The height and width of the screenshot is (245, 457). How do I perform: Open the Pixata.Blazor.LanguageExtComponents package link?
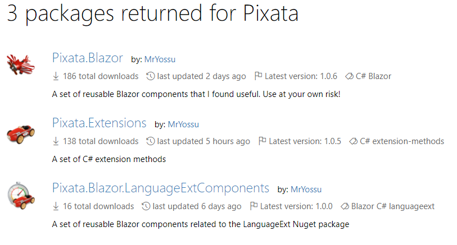point(161,188)
